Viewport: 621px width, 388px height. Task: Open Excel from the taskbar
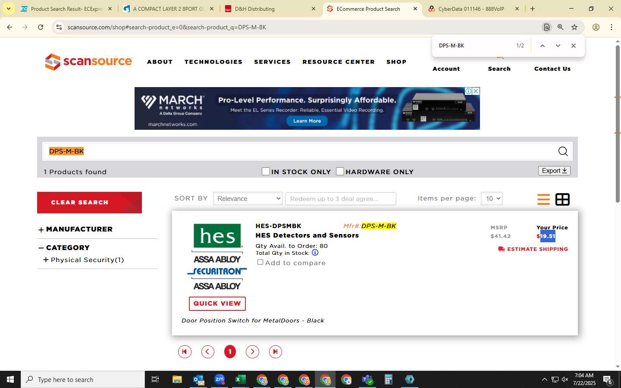(240, 379)
